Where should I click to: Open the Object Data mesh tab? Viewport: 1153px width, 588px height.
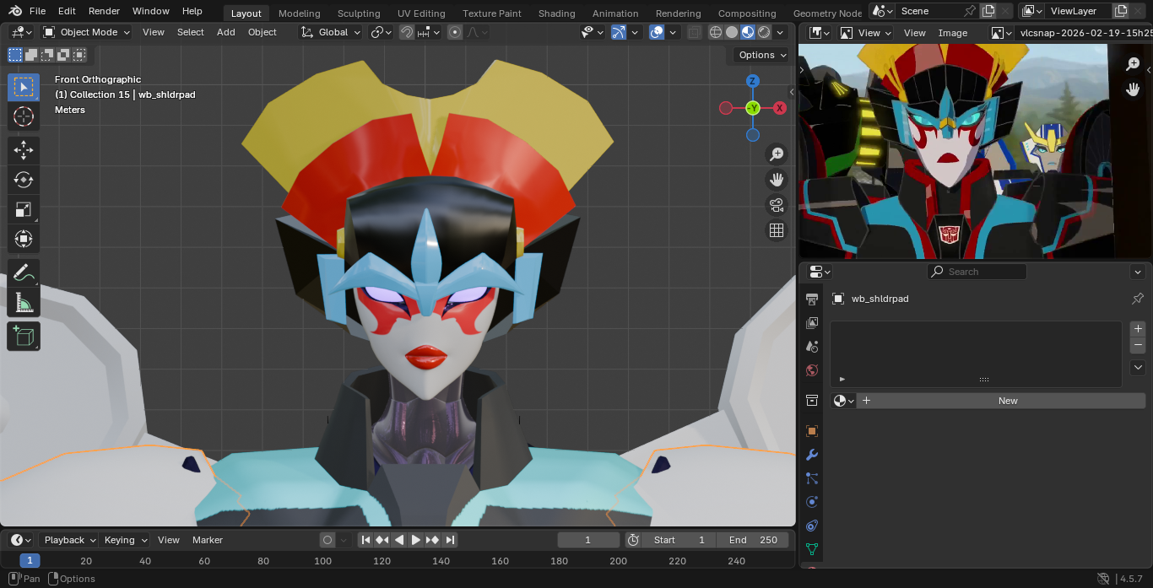click(812, 549)
